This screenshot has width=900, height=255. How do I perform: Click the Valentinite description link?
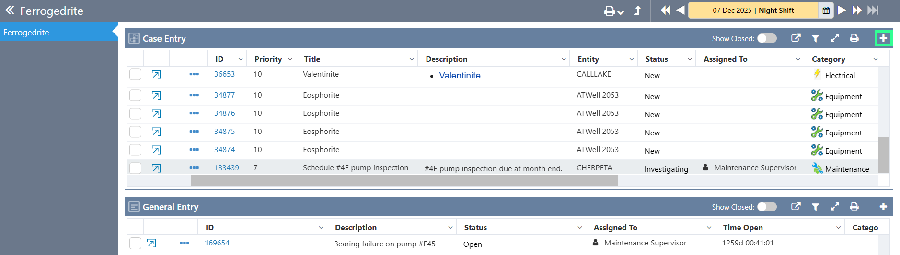tap(460, 76)
